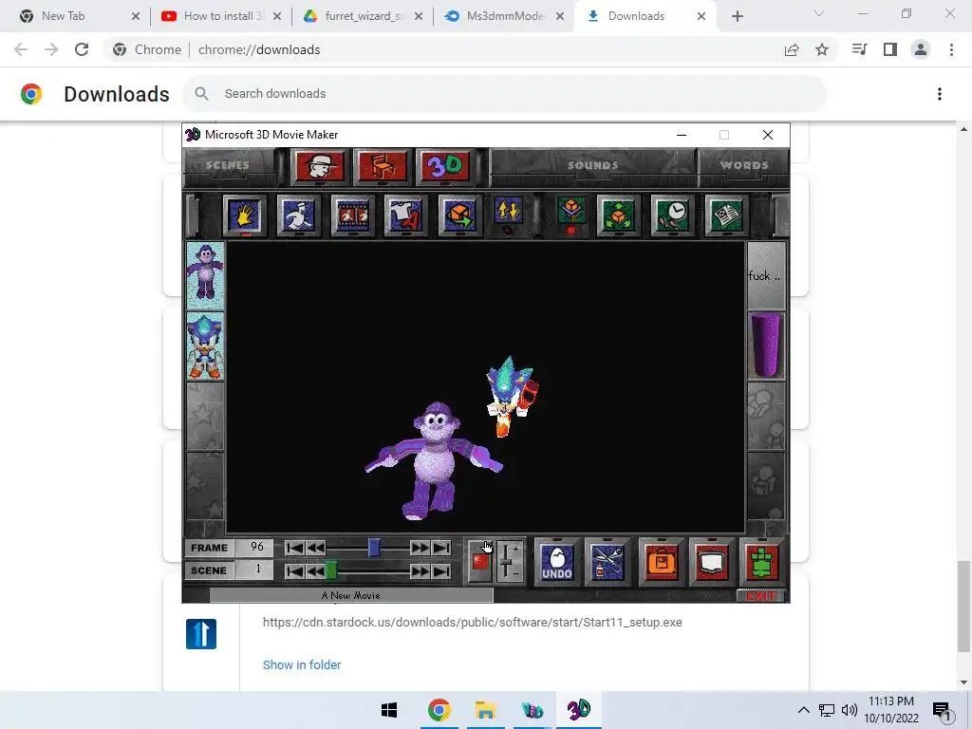The height and width of the screenshot is (729, 972).
Task: Click 'Show in folder' link
Action: click(x=302, y=664)
